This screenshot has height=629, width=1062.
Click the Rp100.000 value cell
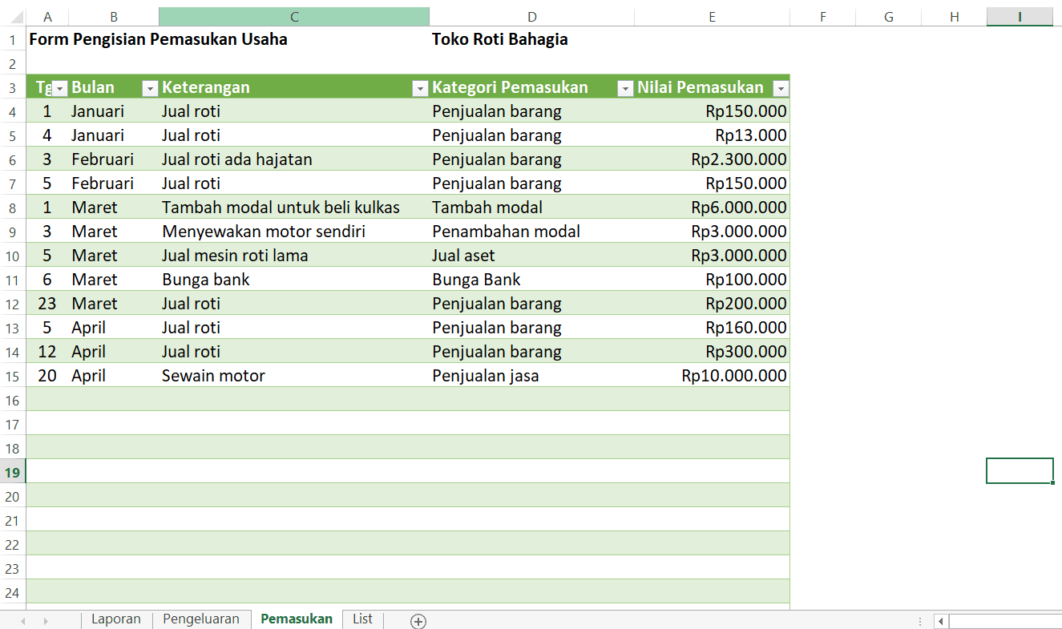712,280
